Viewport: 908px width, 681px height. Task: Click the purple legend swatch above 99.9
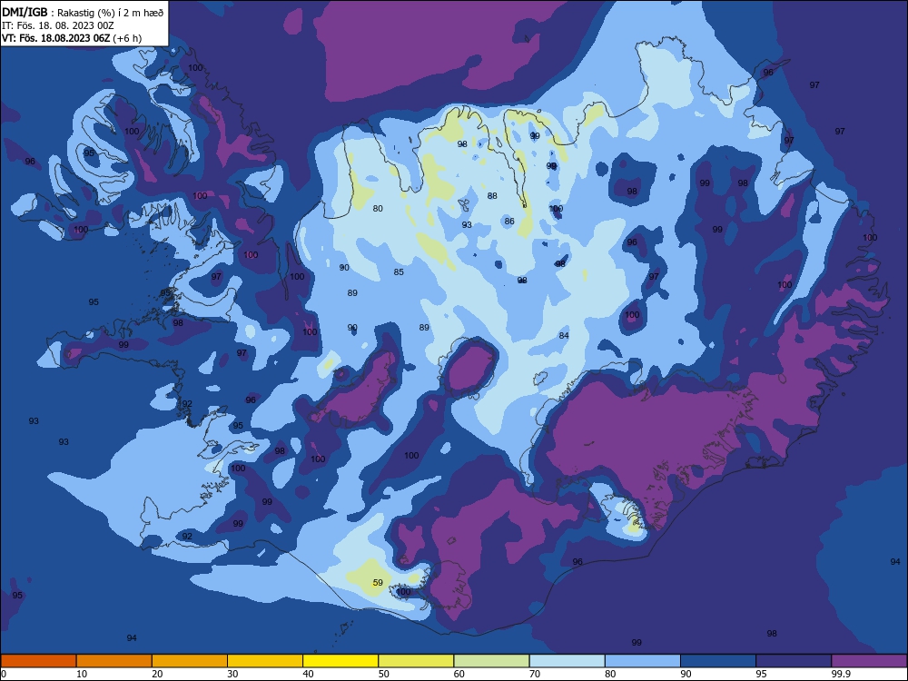point(869,661)
